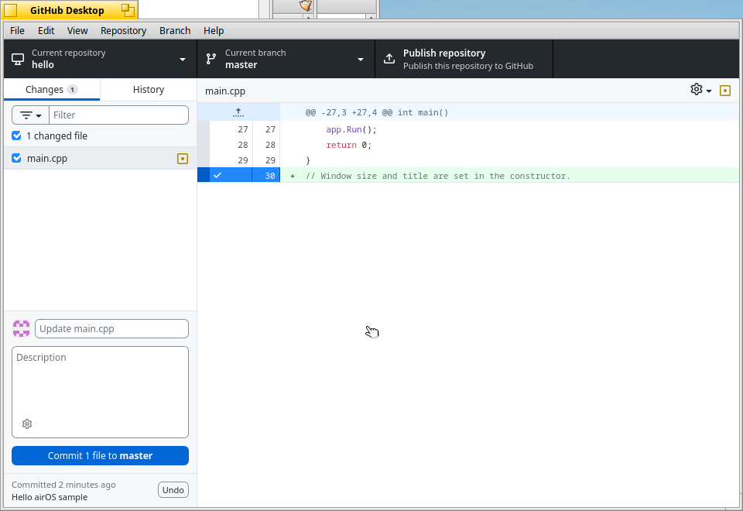Toggle selection of added line 30
The image size is (743, 511).
coord(238,176)
